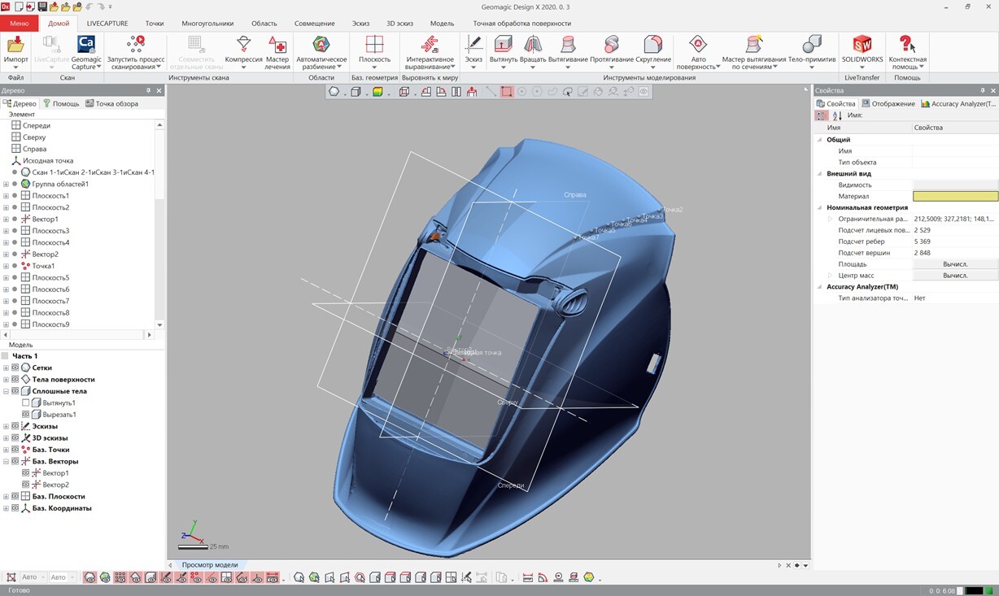The image size is (999, 596).
Task: Run Автоматическое разбиение region tool
Action: [x=321, y=53]
